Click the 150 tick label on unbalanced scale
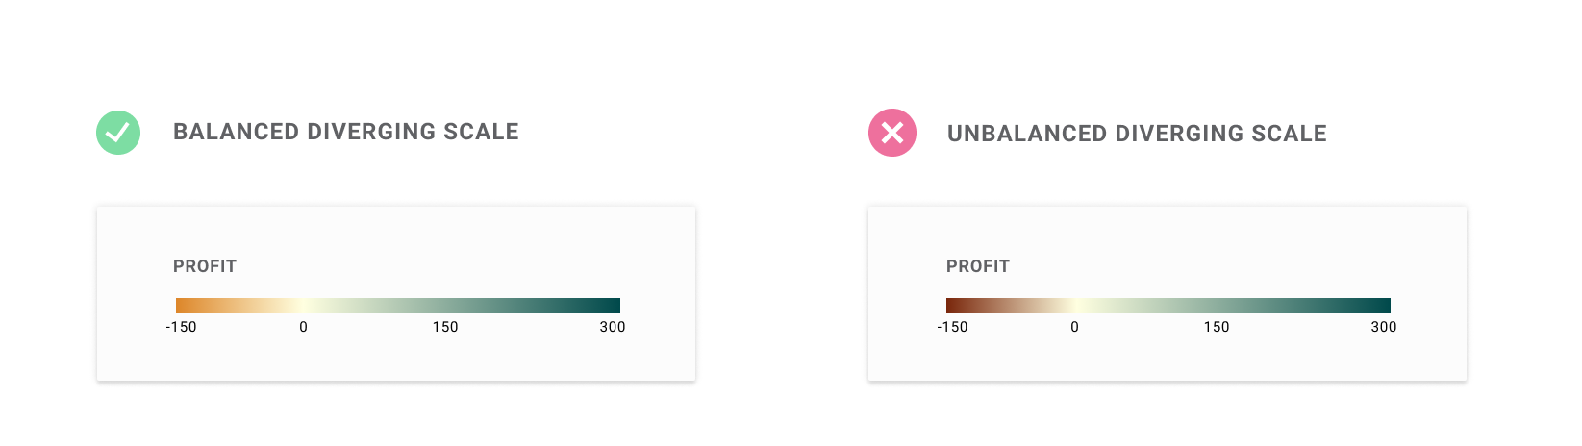The image size is (1582, 446). click(1217, 327)
